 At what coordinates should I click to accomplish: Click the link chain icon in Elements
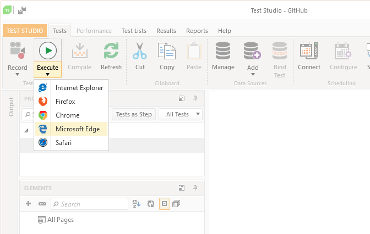point(42,204)
